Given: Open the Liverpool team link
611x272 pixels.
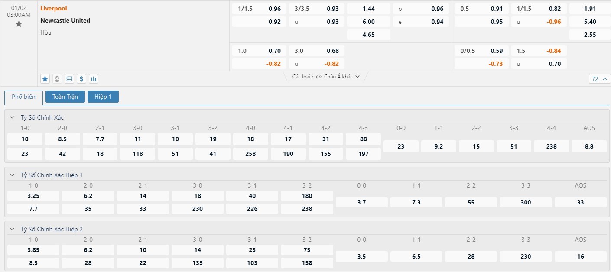Looking at the screenshot, I should pos(54,8).
